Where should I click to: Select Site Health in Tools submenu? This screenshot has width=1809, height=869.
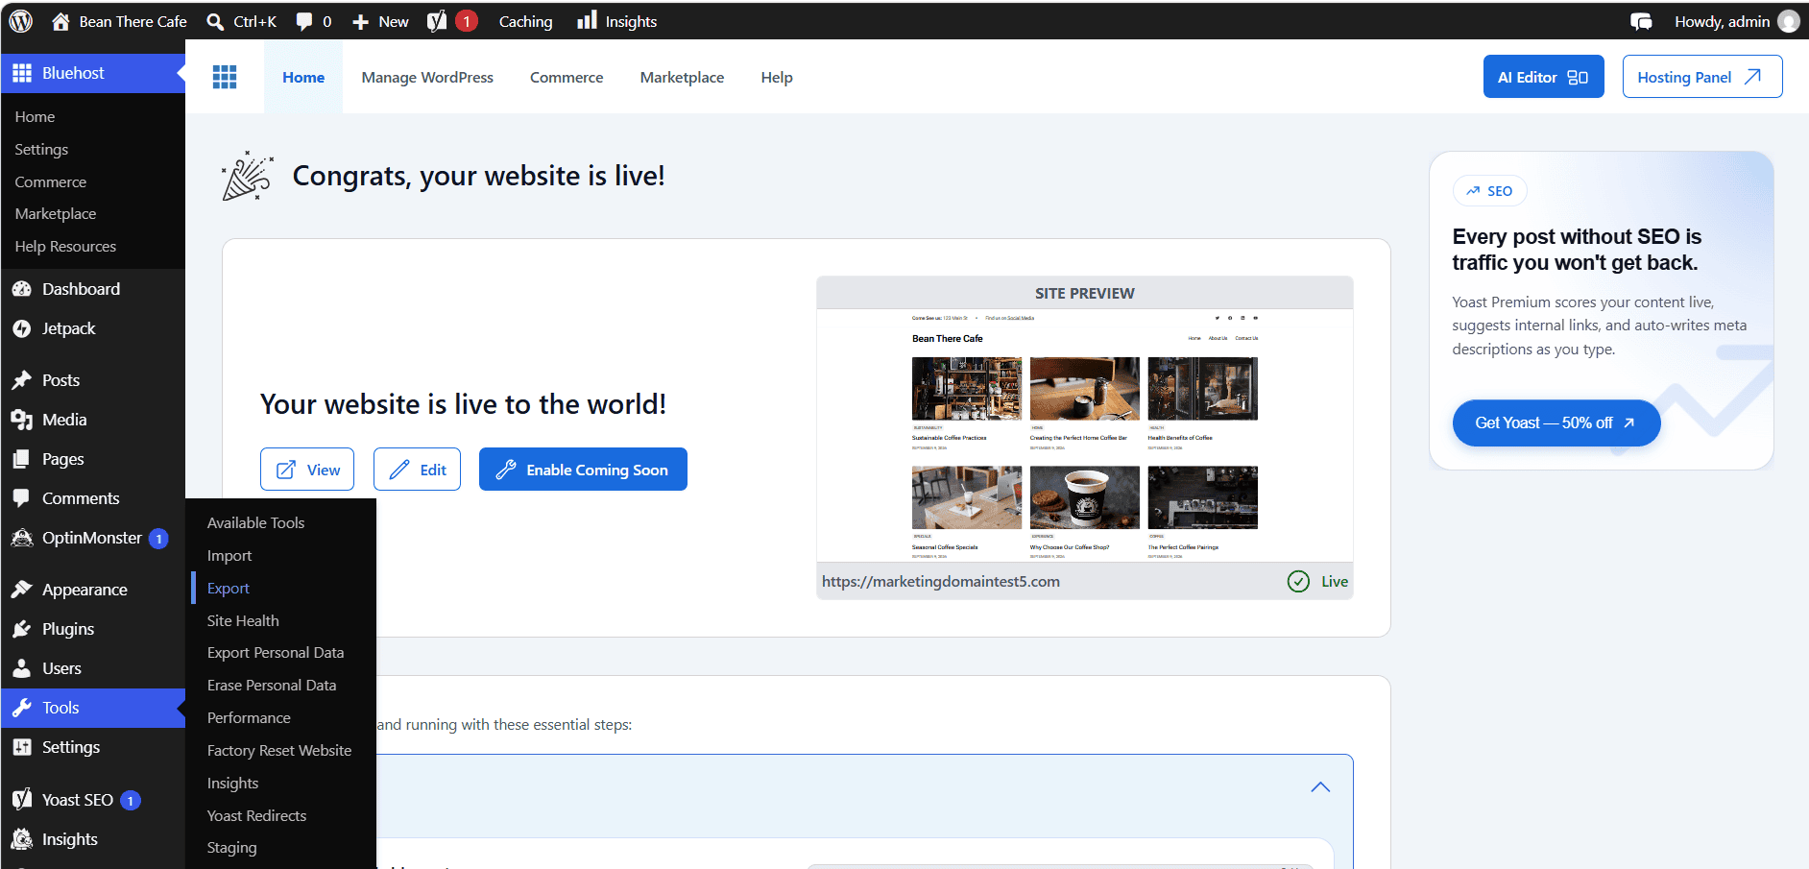(243, 621)
